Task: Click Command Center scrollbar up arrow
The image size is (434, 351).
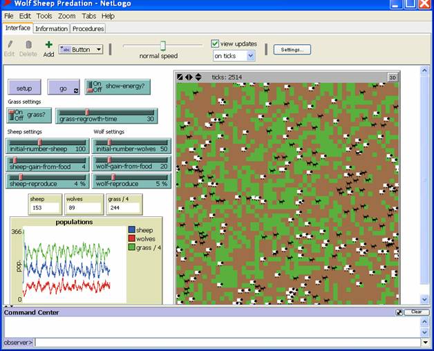Action: (x=424, y=322)
